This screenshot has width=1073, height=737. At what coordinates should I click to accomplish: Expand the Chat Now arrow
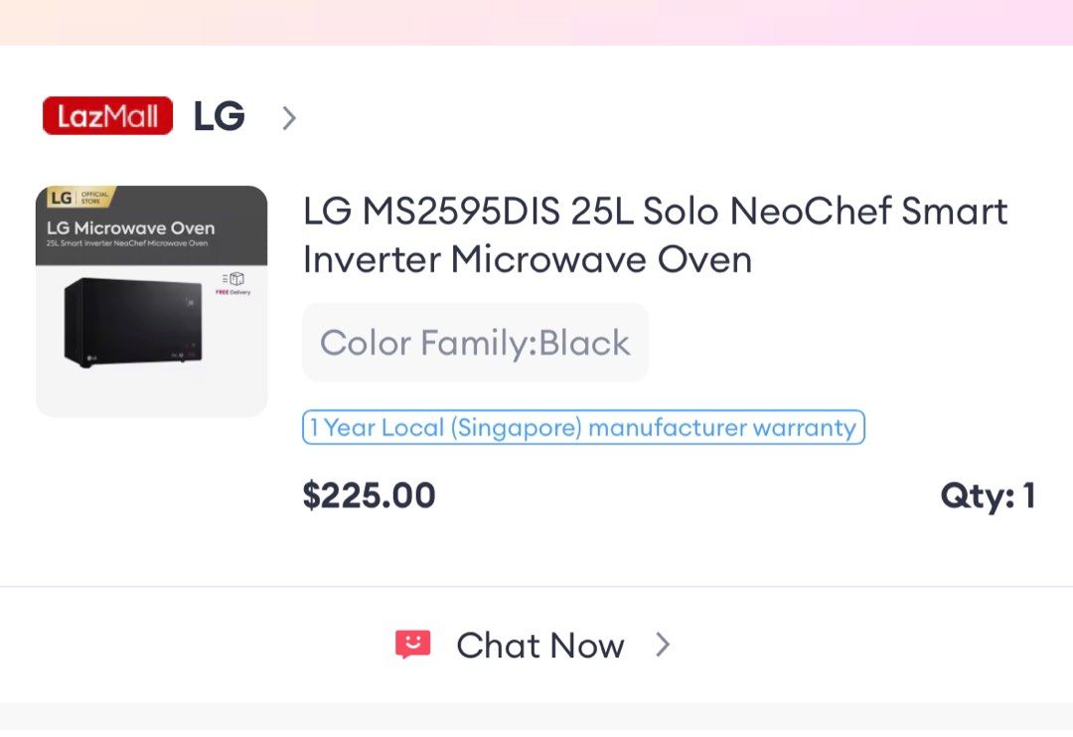tap(663, 644)
